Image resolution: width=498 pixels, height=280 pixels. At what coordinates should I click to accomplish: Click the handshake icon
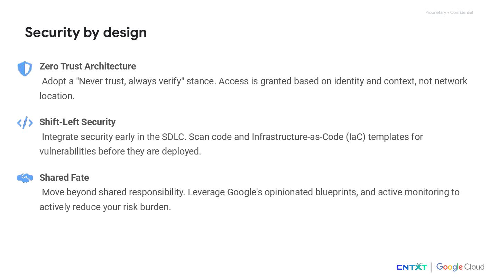click(x=25, y=178)
